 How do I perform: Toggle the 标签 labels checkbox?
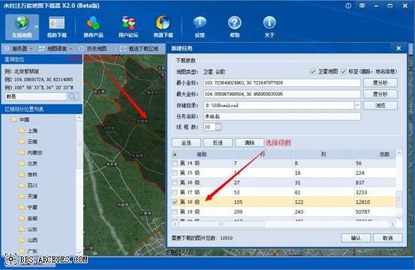(x=343, y=71)
